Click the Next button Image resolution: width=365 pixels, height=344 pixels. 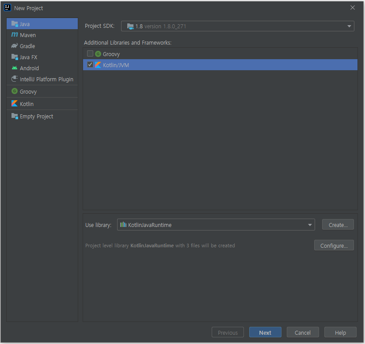(265, 333)
